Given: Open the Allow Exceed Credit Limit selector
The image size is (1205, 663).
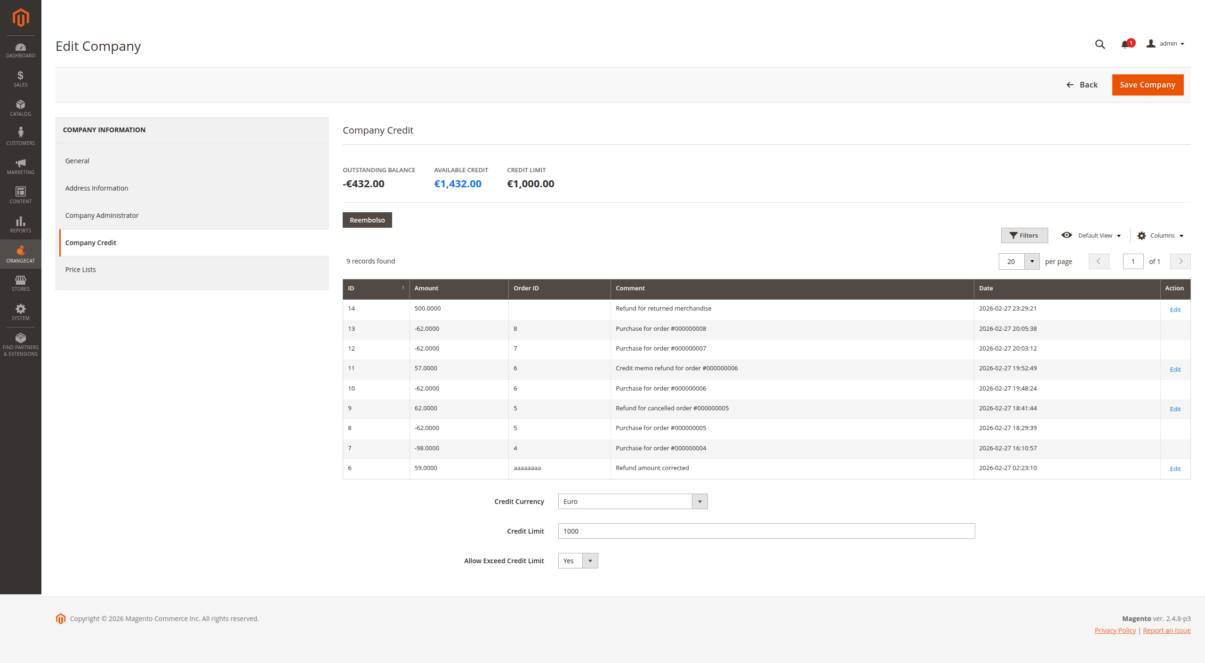Looking at the screenshot, I should 578,561.
